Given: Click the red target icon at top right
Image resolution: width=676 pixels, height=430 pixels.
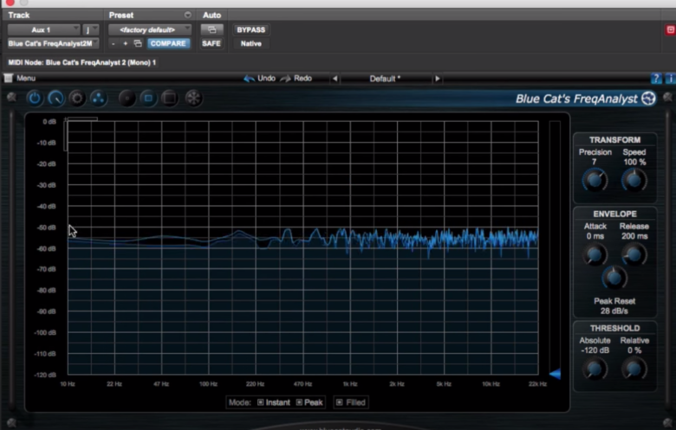Looking at the screenshot, I should click(670, 29).
